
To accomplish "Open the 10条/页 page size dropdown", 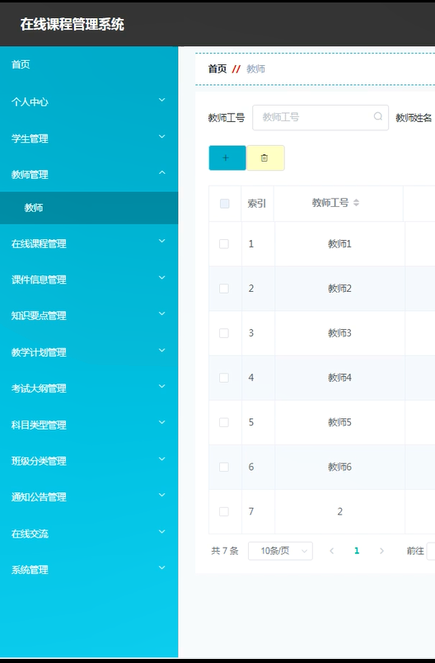I will [x=280, y=551].
